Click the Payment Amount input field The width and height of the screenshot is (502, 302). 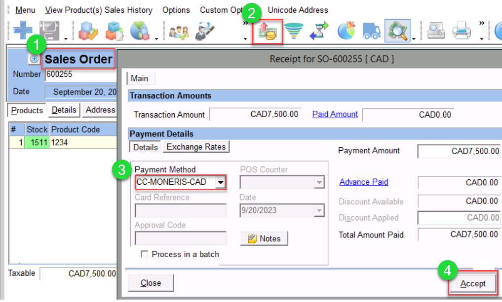[x=459, y=151]
